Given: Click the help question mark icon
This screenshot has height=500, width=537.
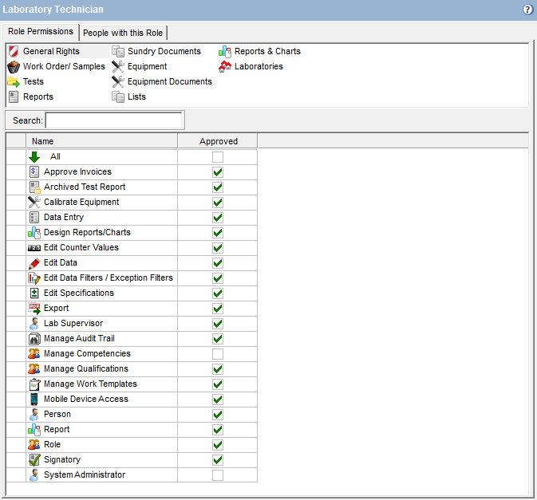Looking at the screenshot, I should [x=527, y=10].
